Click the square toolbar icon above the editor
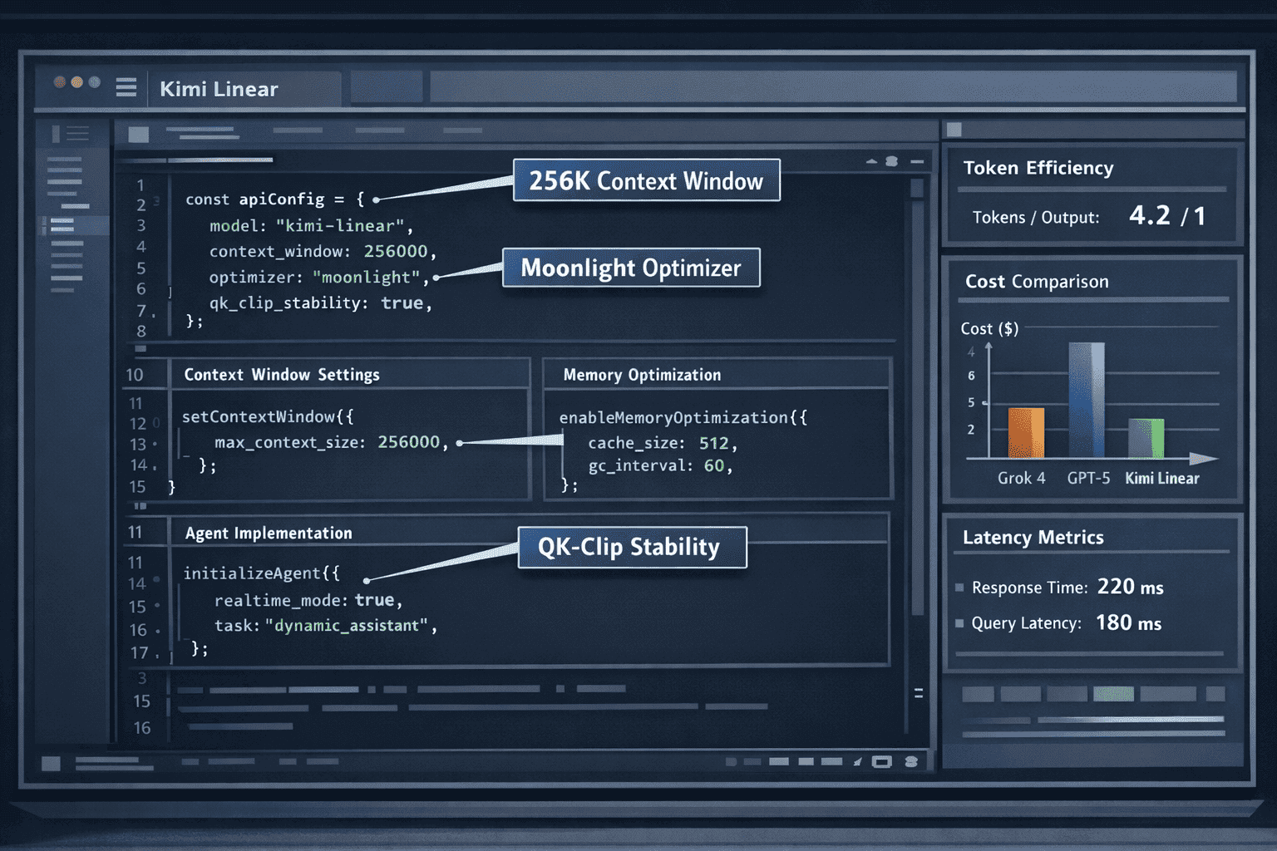Screen dimensions: 1277x851 pos(138,134)
